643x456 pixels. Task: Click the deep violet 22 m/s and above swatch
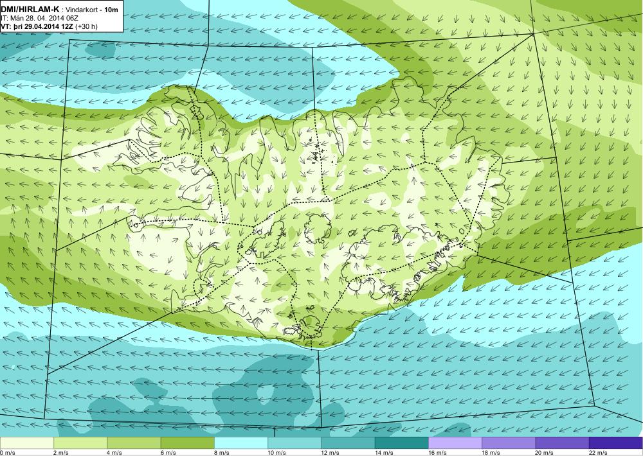click(616, 443)
